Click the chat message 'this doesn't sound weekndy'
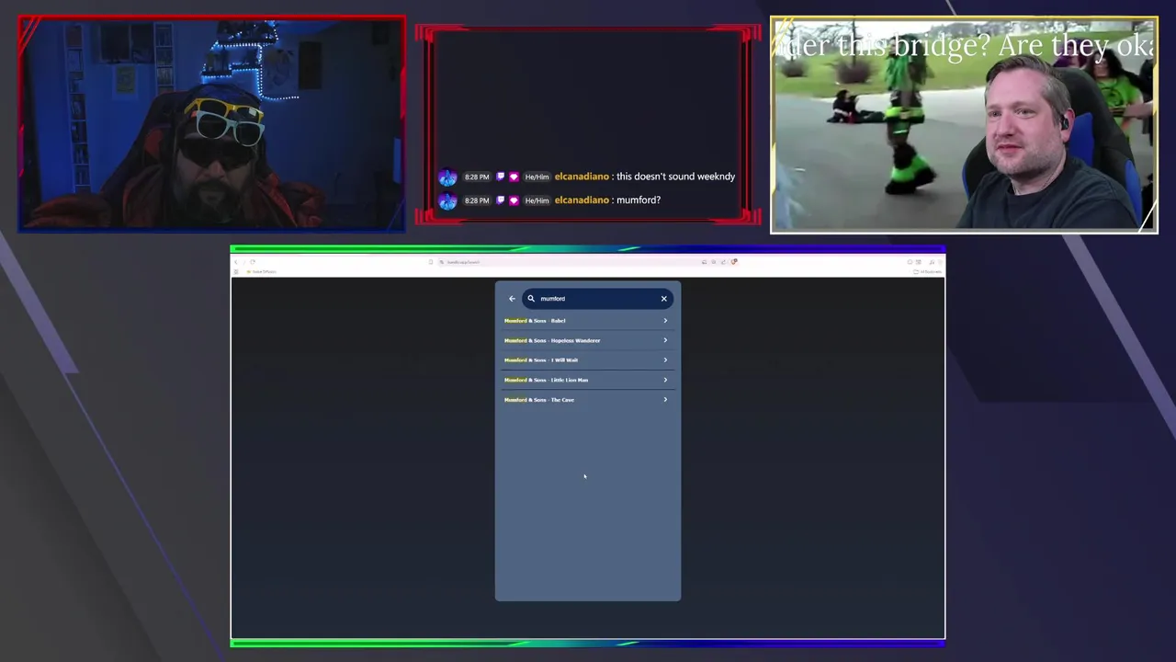 (675, 177)
